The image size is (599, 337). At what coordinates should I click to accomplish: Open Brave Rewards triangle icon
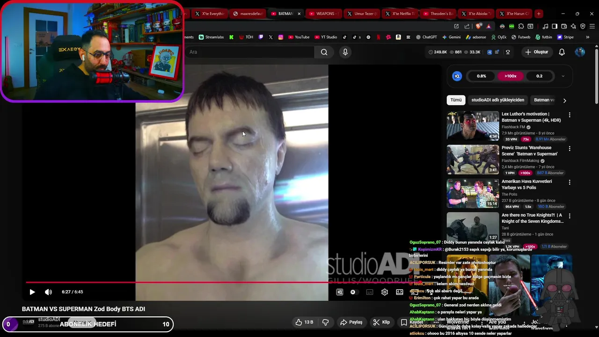(x=489, y=26)
